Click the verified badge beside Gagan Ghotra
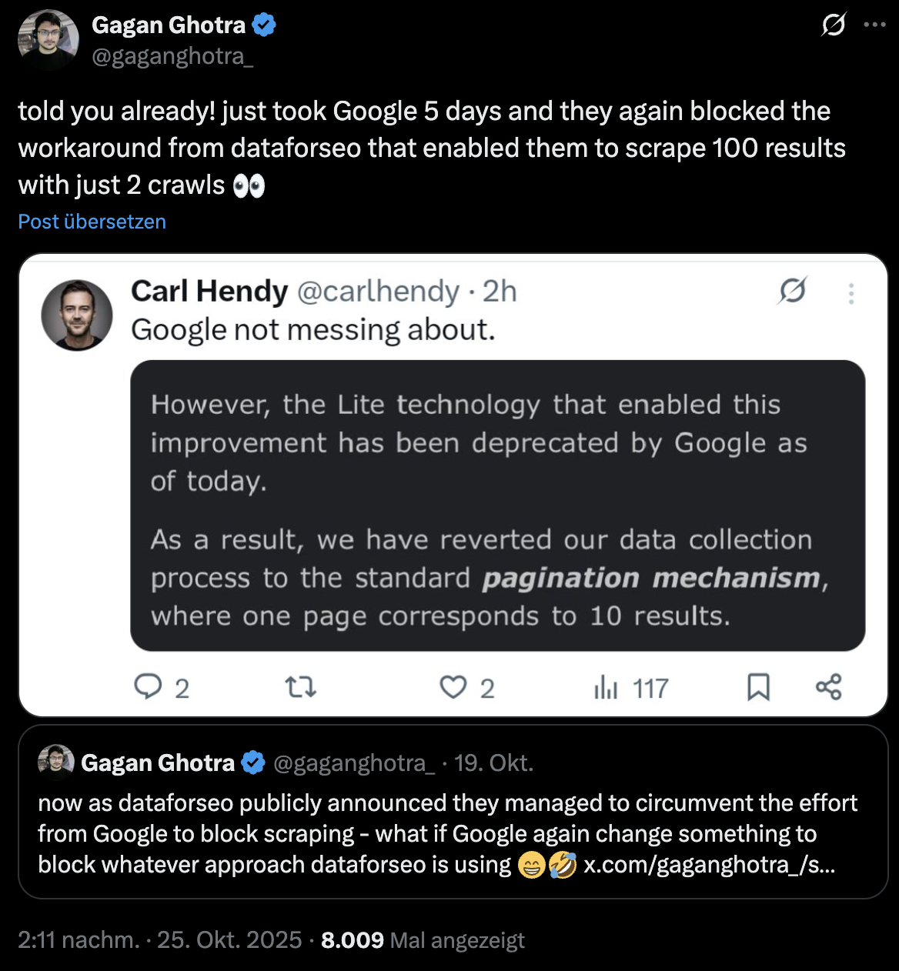Viewport: 899px width, 971px height. (266, 24)
